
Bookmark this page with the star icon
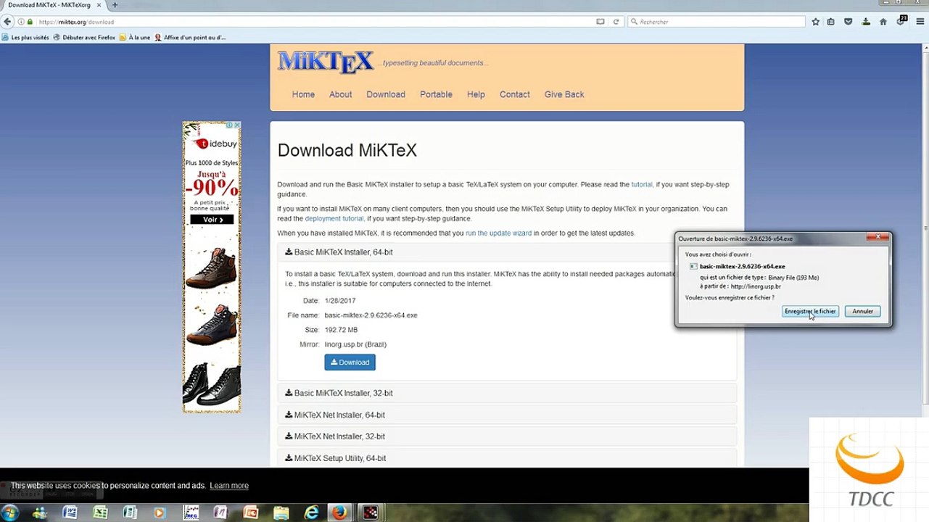pos(815,22)
